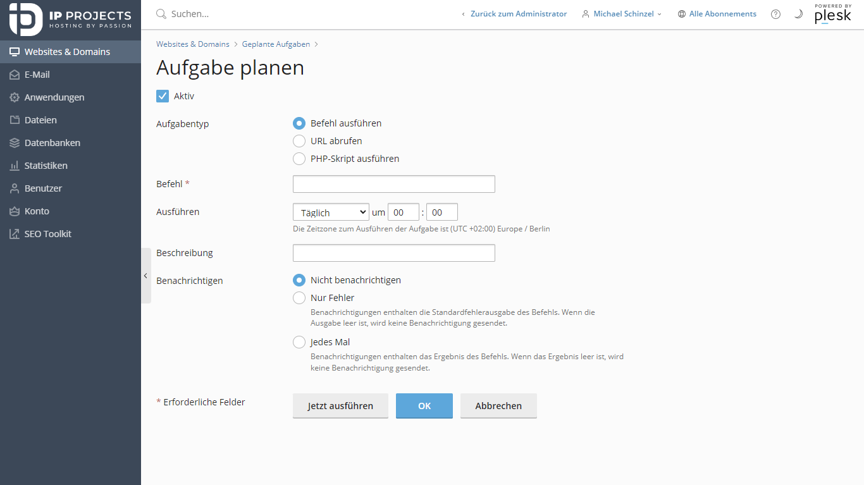
Task: Click the Geplante Aufgaben breadcrumb link
Action: (x=276, y=44)
